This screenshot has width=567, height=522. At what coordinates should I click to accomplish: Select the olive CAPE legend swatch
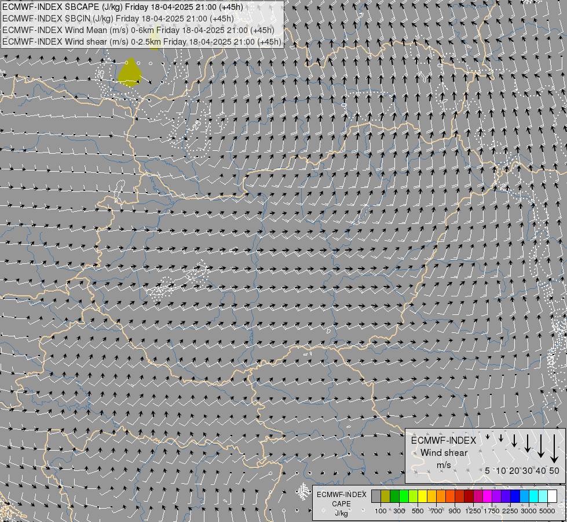point(386,496)
